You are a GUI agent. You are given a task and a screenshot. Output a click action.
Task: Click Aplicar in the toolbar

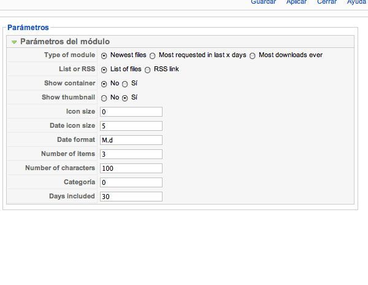click(x=296, y=2)
